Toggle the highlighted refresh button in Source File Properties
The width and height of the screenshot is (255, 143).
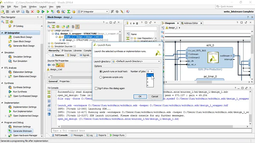(x=58, y=65)
